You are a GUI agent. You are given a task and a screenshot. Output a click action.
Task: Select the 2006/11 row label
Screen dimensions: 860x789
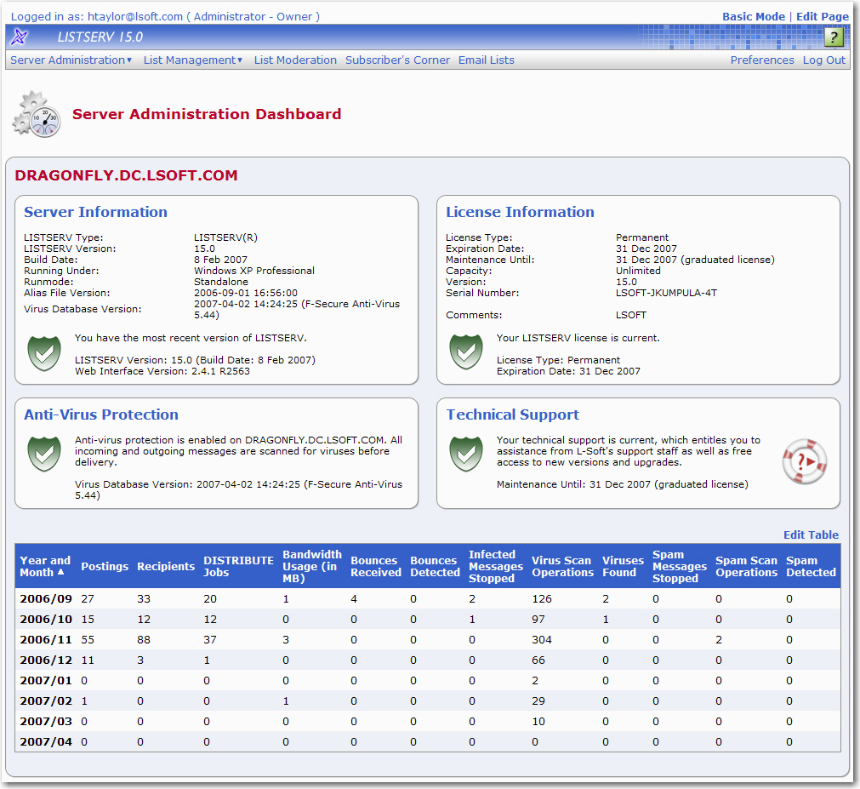[x=46, y=639]
